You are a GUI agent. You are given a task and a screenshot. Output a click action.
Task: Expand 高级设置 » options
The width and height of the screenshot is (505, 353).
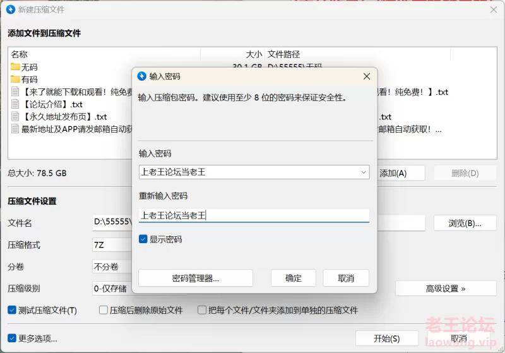446,289
